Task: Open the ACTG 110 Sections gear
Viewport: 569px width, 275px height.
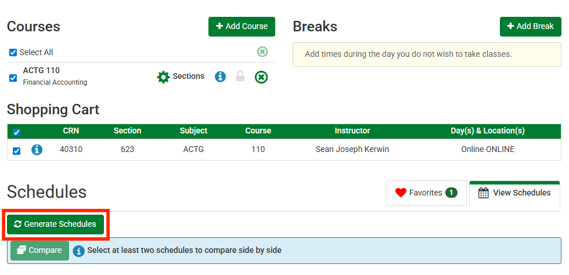Action: click(164, 77)
